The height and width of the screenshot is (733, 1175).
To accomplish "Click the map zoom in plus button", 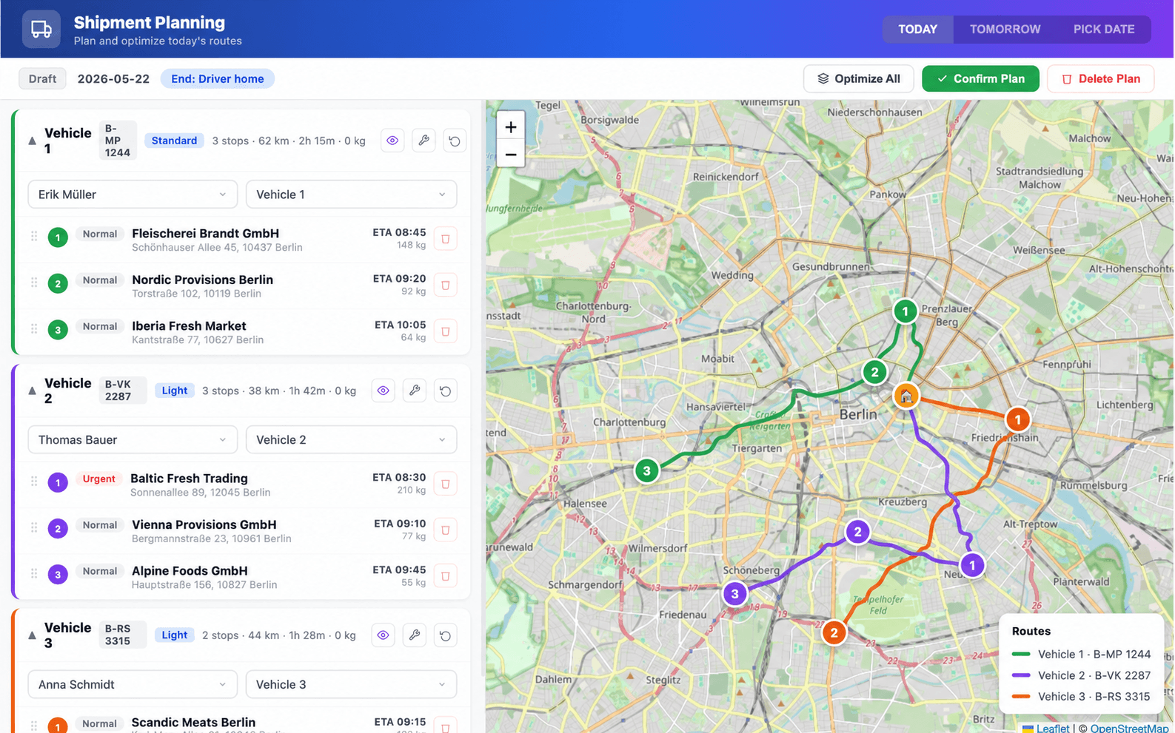I will click(511, 127).
